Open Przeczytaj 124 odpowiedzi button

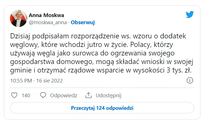(102, 108)
